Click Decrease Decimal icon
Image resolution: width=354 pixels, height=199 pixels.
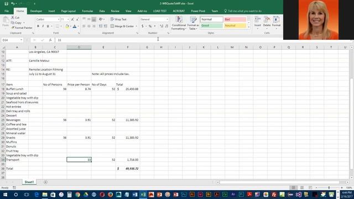166,26
